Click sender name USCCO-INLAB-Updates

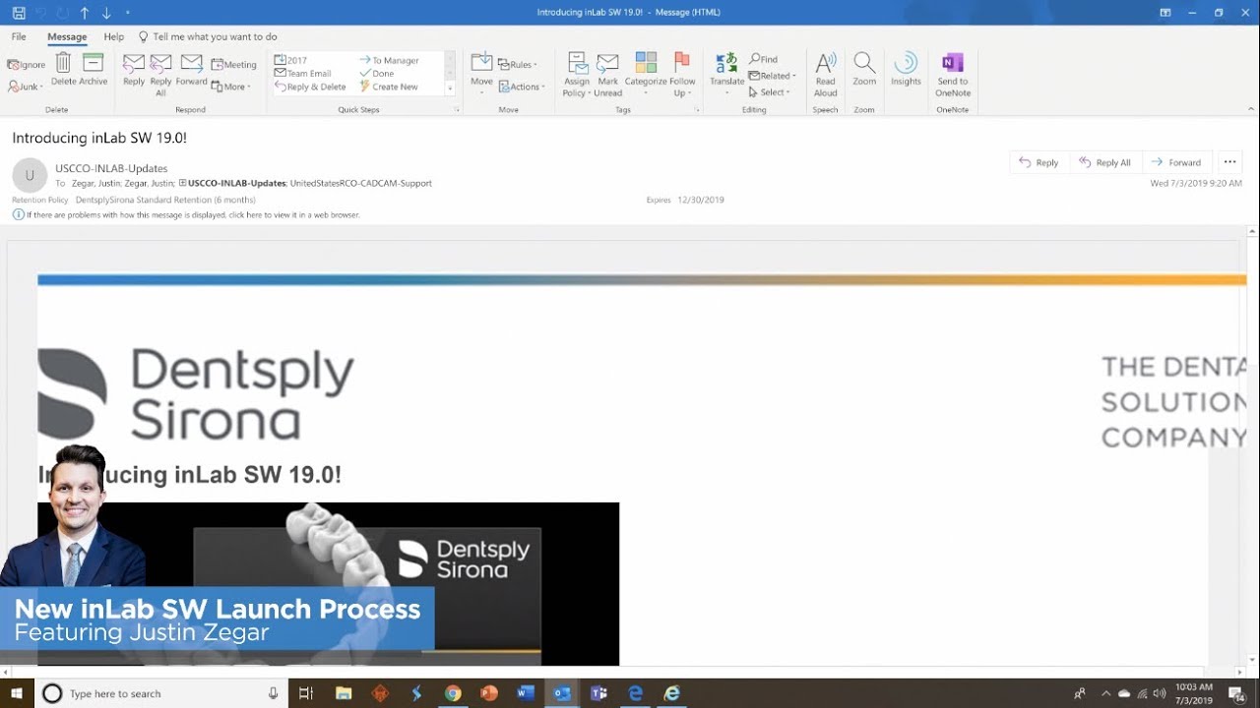click(111, 168)
